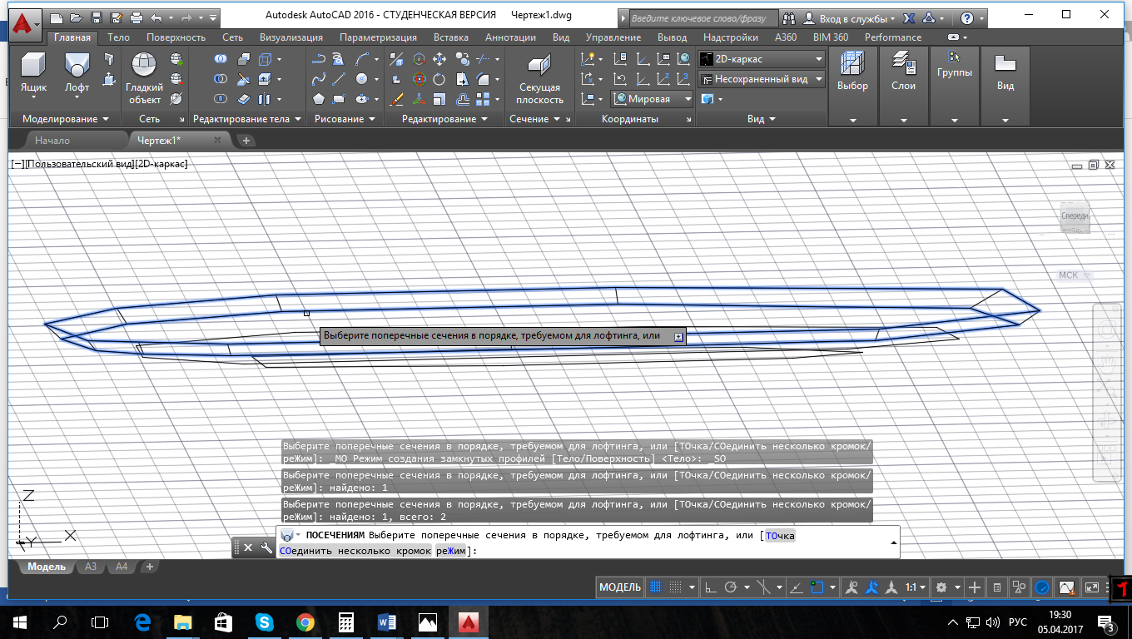Click the Гладкий объект smooth mesh icon
The width and height of the screenshot is (1132, 639).
pyautogui.click(x=144, y=65)
